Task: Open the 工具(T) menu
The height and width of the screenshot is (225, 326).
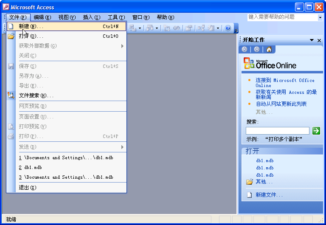Action: pyautogui.click(x=116, y=17)
